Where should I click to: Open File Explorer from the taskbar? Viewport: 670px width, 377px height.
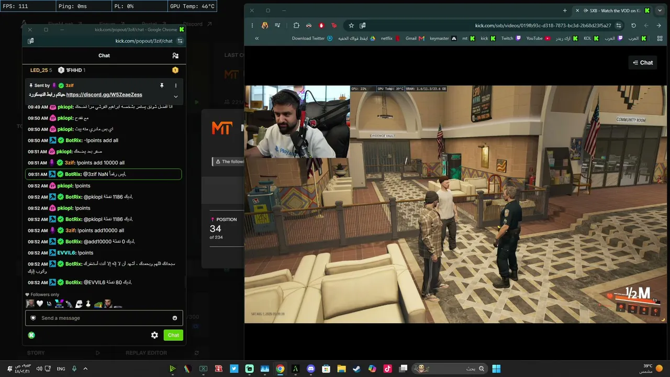pyautogui.click(x=341, y=369)
